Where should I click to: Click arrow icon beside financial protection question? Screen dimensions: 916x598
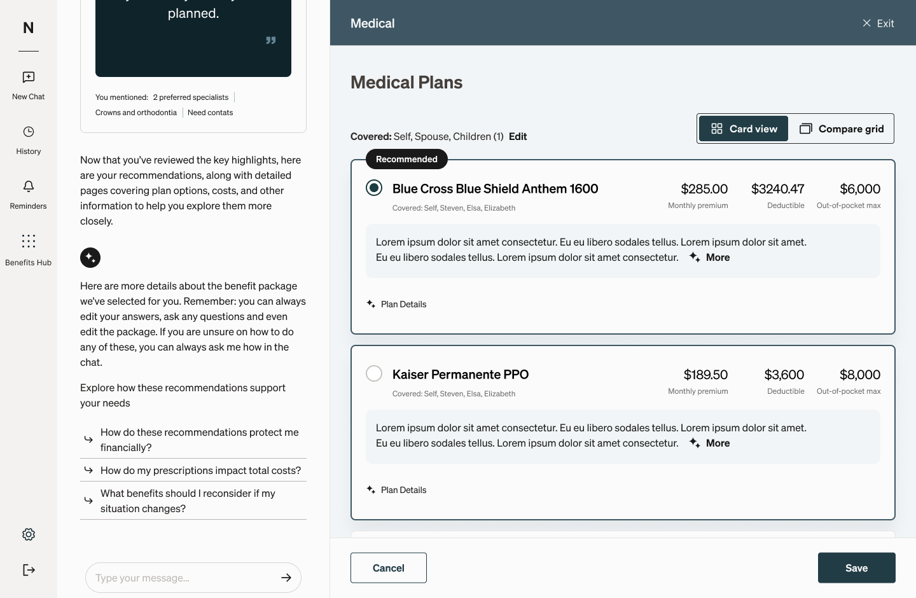88,440
